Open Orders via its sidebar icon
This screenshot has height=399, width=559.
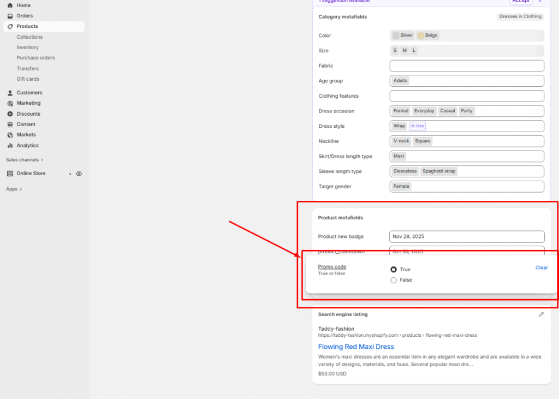point(10,16)
